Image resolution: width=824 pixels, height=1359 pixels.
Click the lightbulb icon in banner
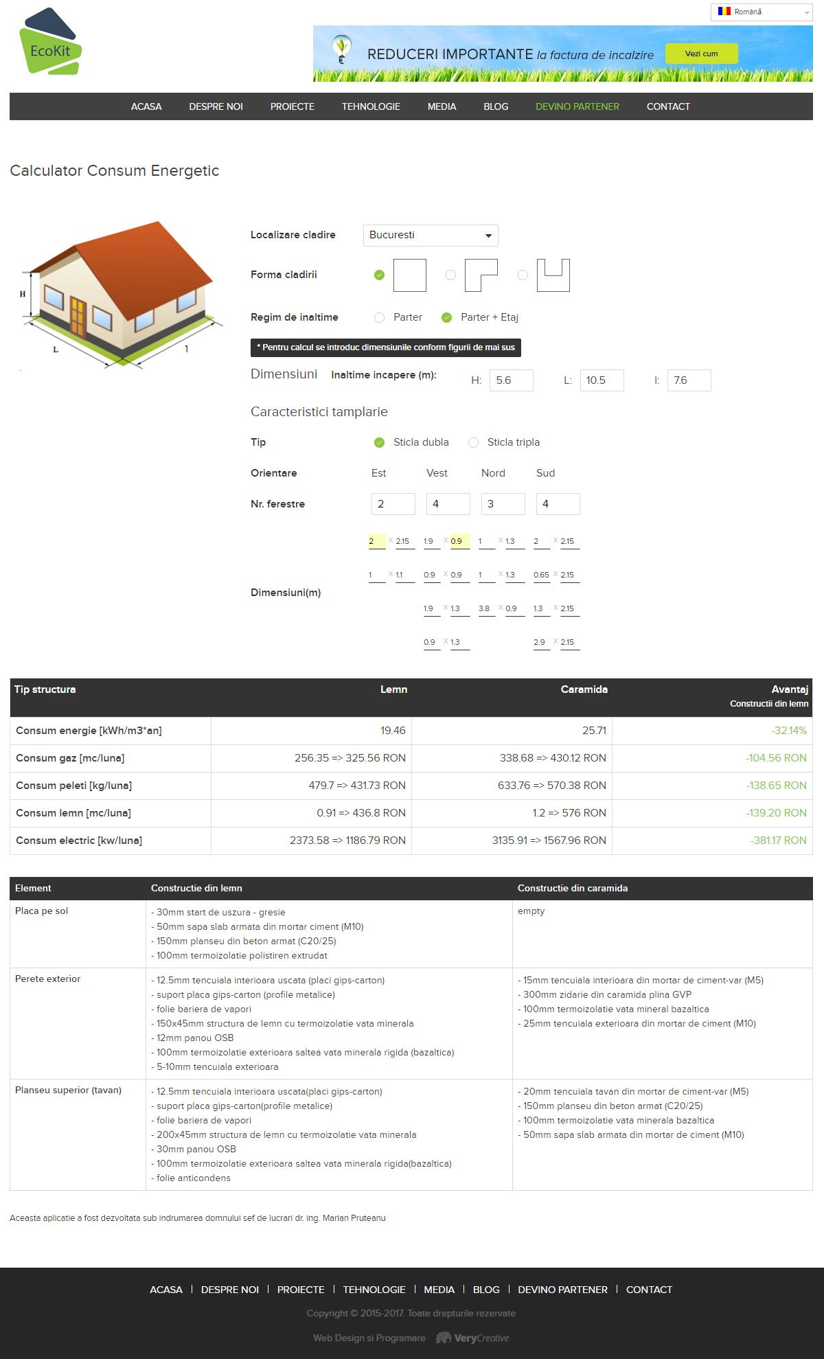341,49
